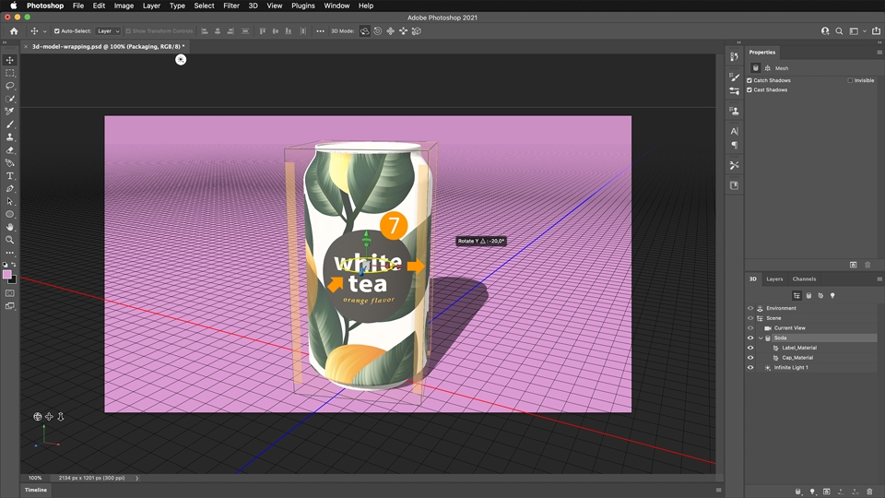Viewport: 885px width, 498px height.
Task: Select the Clone Stamp tool
Action: pyautogui.click(x=10, y=137)
